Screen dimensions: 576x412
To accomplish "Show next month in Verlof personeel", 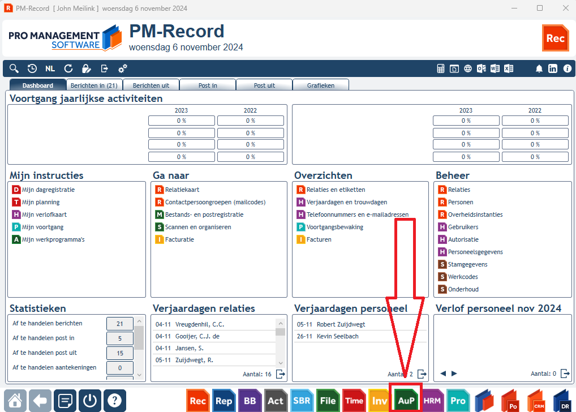I will 454,374.
